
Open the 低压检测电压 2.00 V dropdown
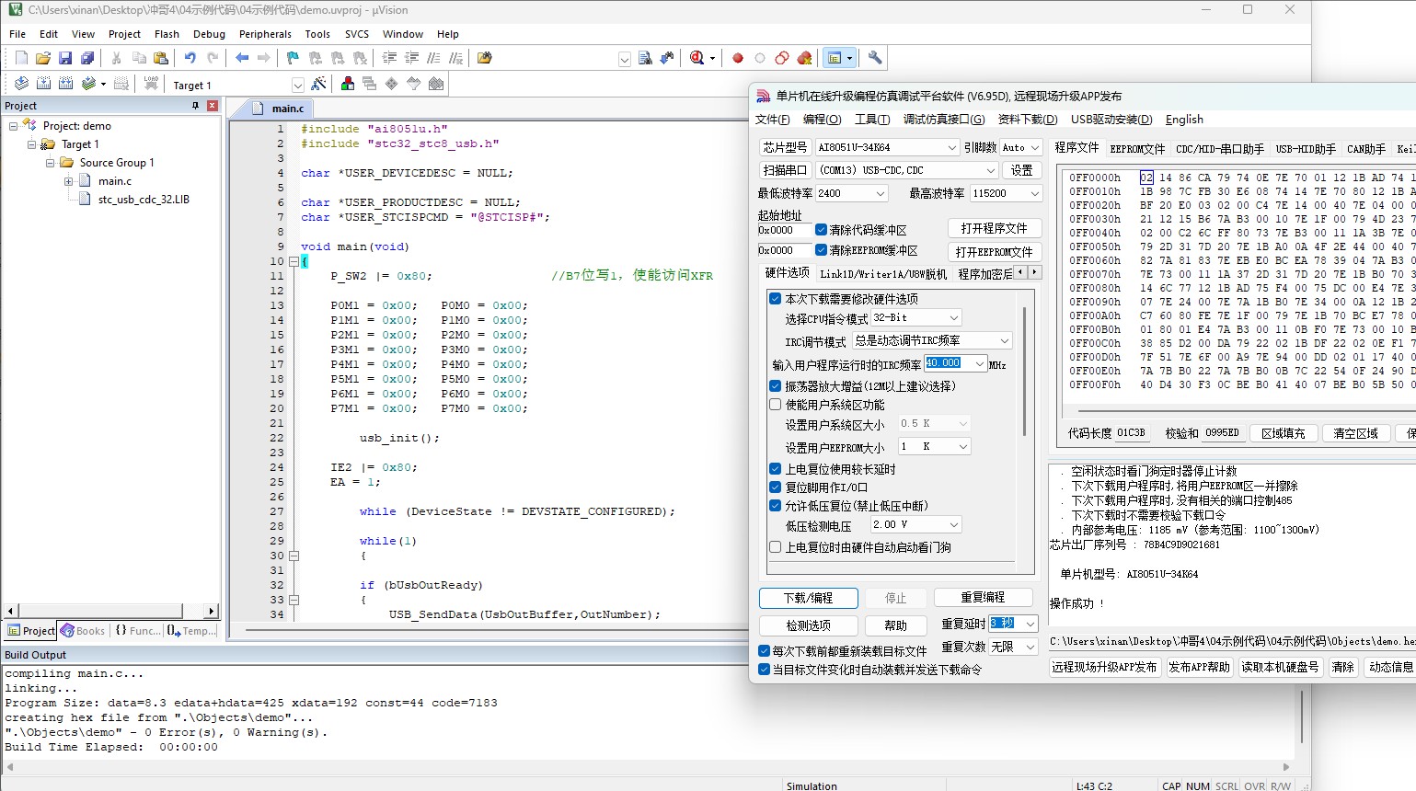[x=953, y=524]
